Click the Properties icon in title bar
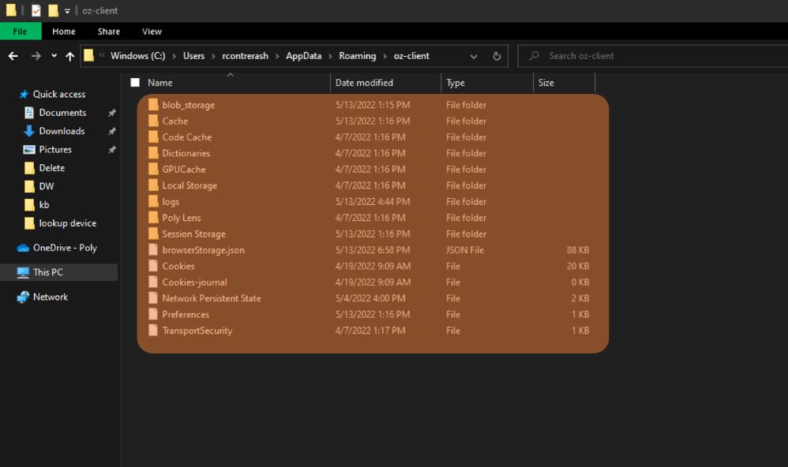The image size is (788, 467). point(36,10)
